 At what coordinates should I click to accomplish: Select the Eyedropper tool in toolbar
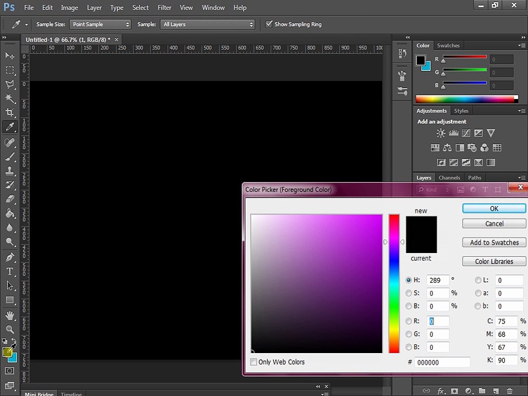10,127
